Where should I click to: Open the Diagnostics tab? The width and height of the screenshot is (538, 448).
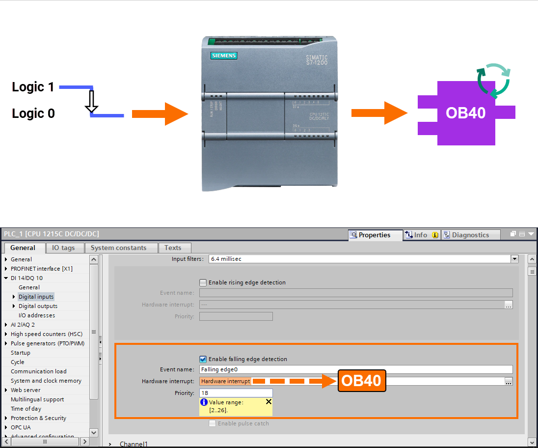pos(470,235)
